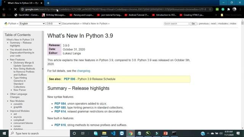Jump to New Features in contents
Screen dimensions: 244x137
pos(17,60)
